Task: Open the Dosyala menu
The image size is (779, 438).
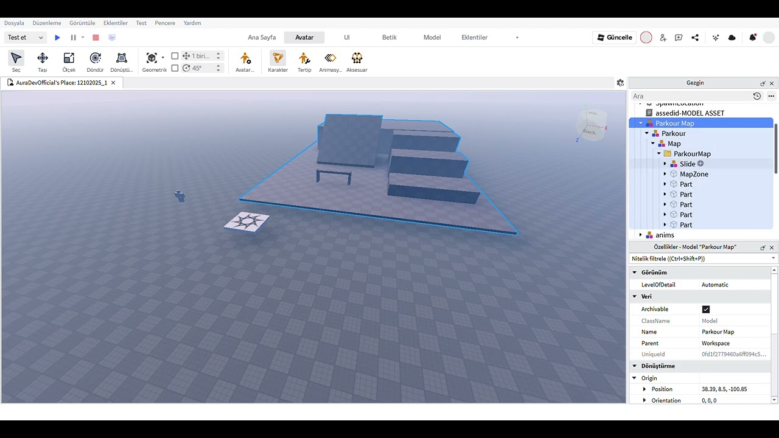Action: tap(14, 23)
